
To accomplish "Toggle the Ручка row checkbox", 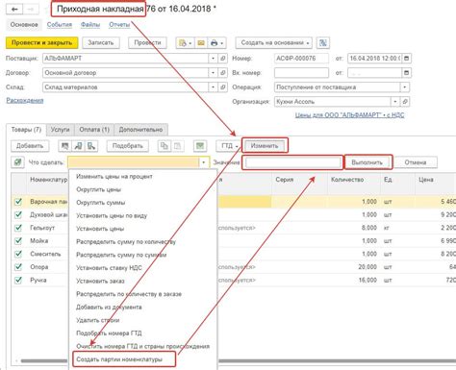I will [18, 280].
